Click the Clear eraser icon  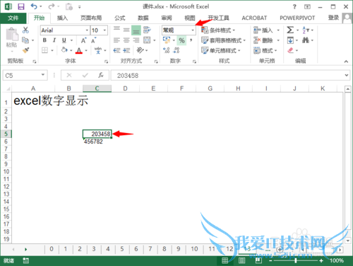(291, 50)
